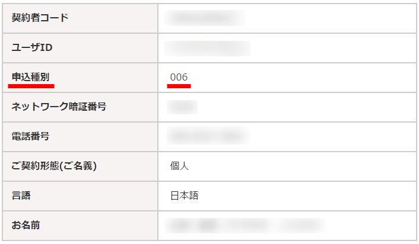Click the red underline beneath 006
The image size is (419, 244).
tap(179, 86)
